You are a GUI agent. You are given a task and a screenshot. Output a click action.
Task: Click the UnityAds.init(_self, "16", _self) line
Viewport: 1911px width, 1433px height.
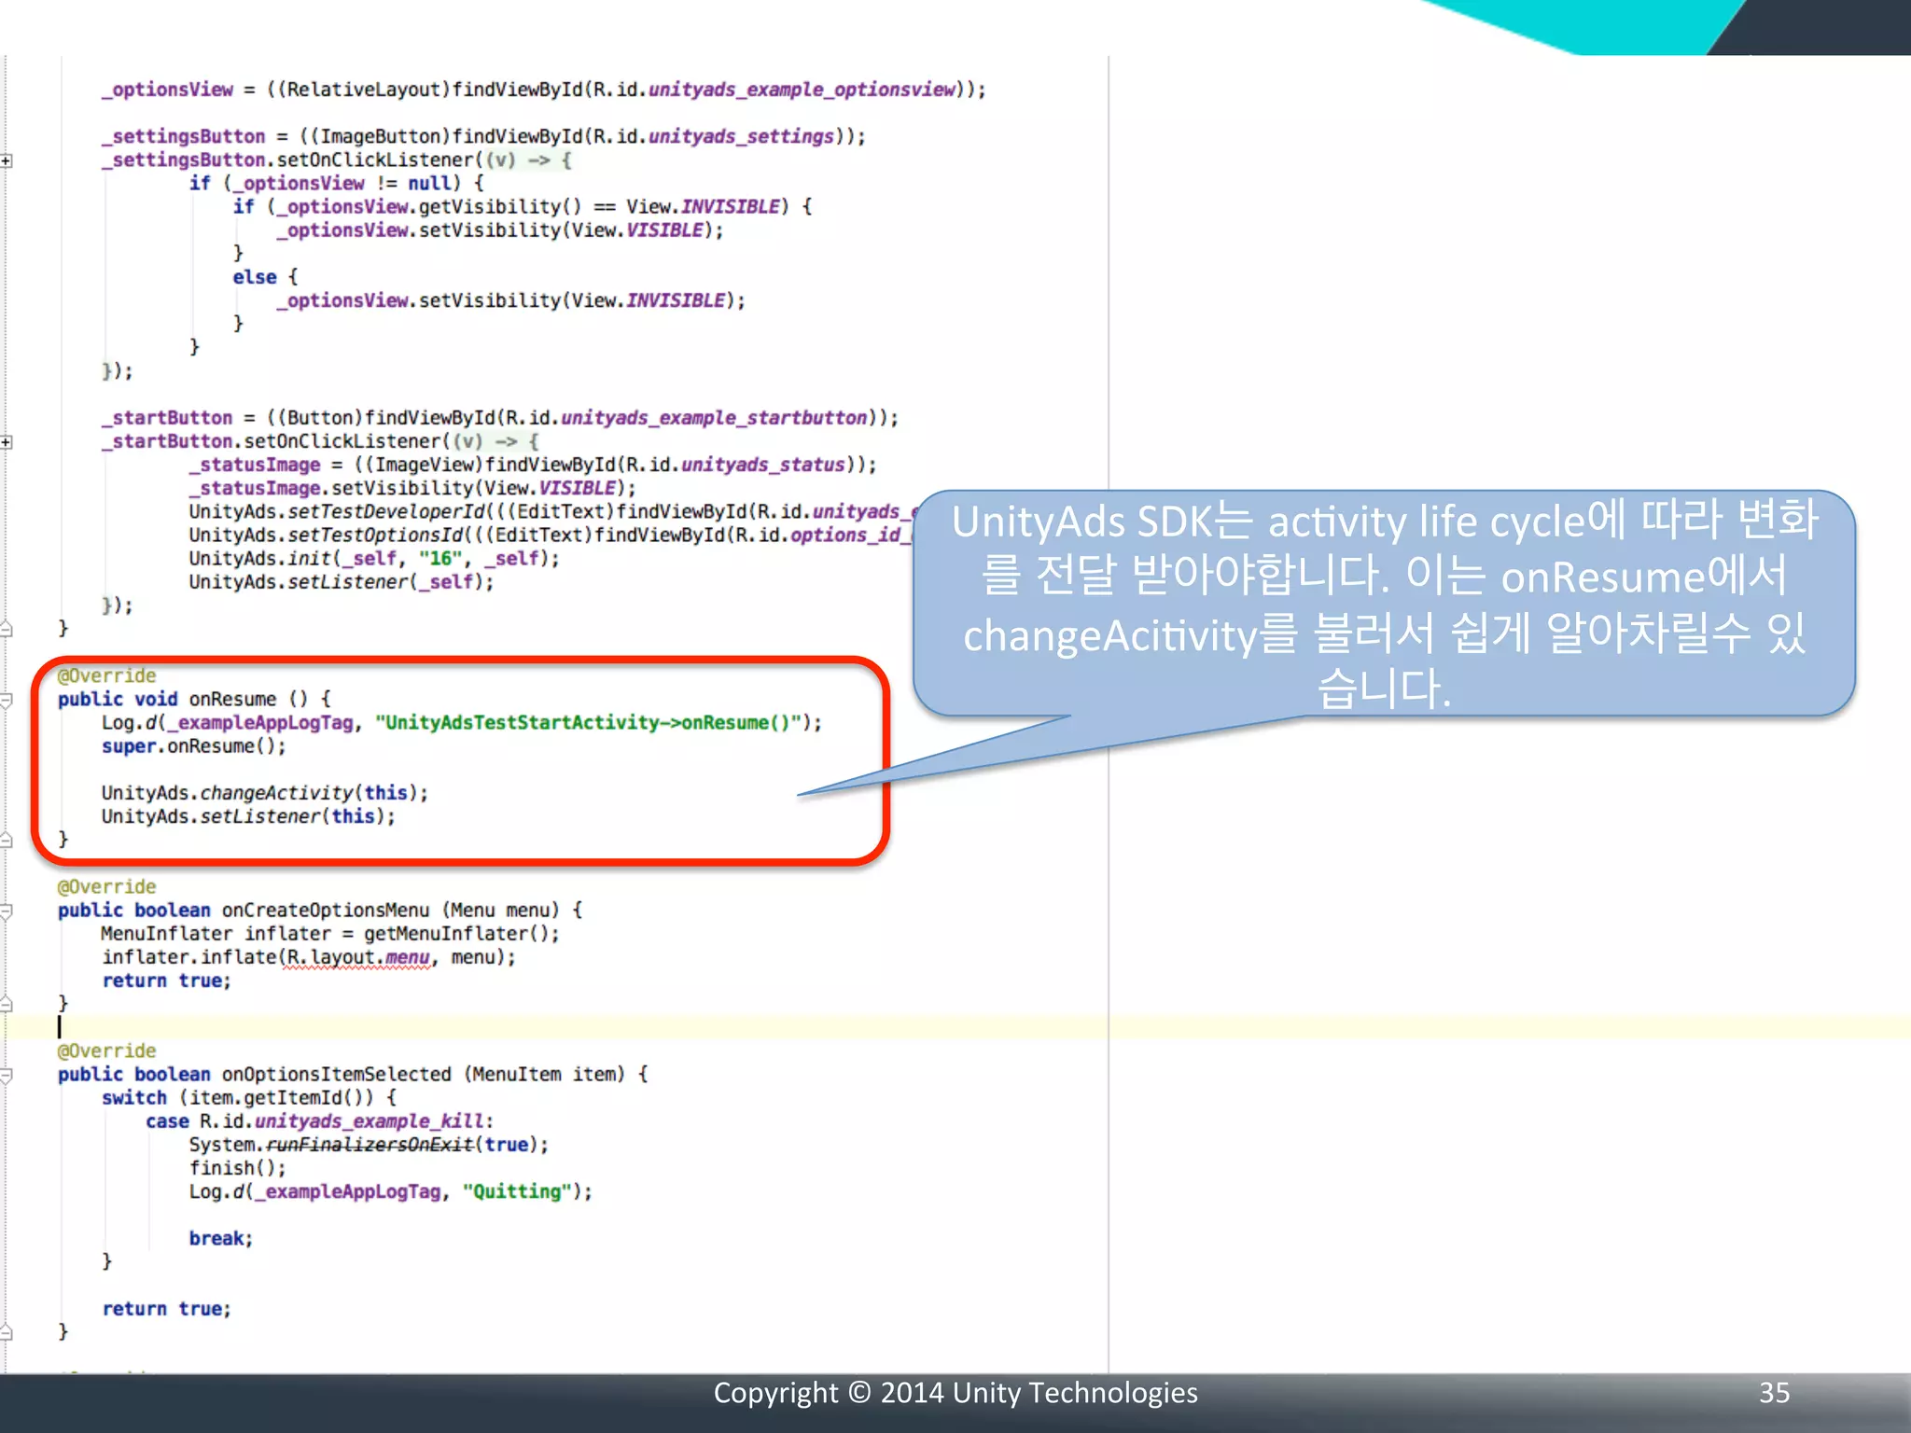point(374,558)
